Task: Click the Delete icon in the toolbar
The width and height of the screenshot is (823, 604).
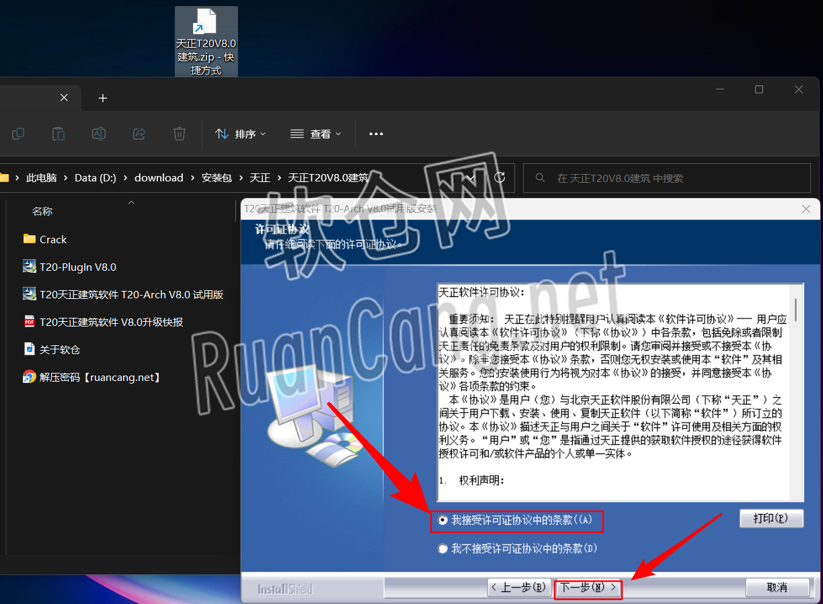Action: [x=179, y=134]
